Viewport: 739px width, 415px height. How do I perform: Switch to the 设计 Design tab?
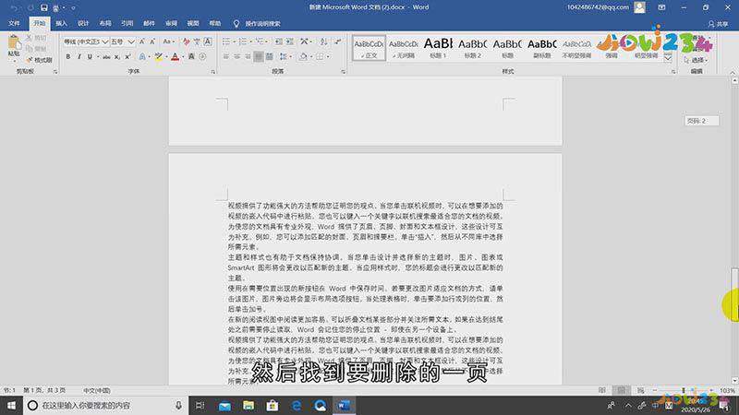[83, 24]
